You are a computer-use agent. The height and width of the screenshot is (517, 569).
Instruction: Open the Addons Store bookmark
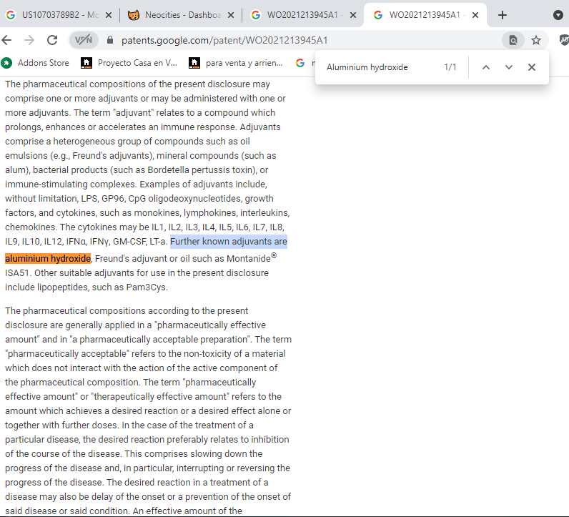click(x=36, y=63)
